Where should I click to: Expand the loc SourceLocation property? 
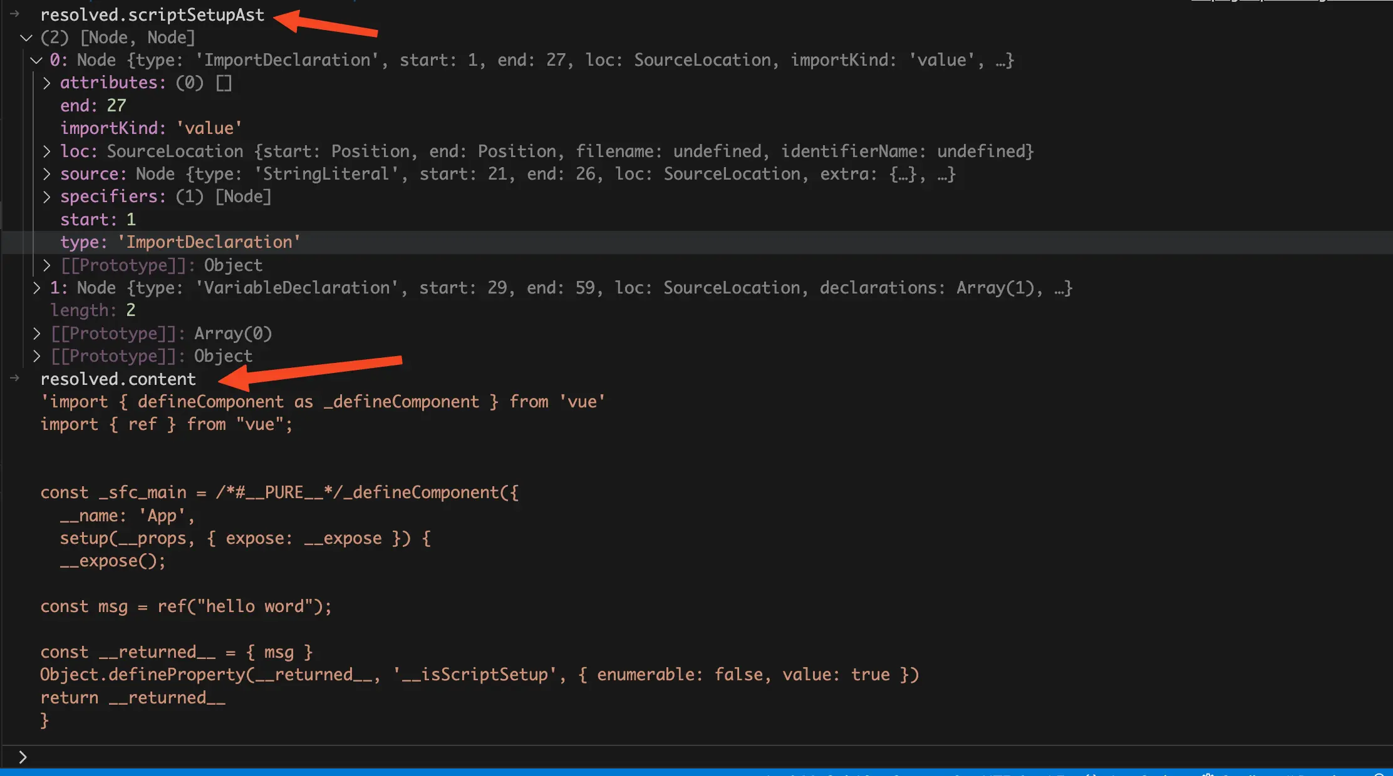tap(46, 151)
